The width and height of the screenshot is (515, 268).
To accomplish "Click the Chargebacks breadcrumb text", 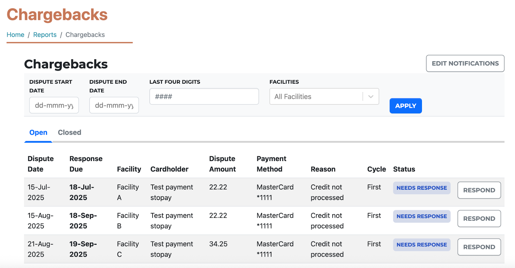I will point(85,35).
